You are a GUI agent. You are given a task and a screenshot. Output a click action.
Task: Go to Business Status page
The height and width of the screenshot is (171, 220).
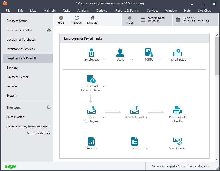pyautogui.click(x=28, y=21)
